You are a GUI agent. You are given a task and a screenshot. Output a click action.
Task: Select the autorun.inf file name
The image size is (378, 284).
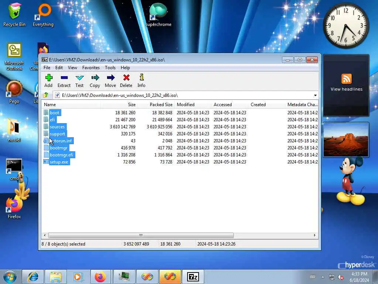tap(61, 141)
